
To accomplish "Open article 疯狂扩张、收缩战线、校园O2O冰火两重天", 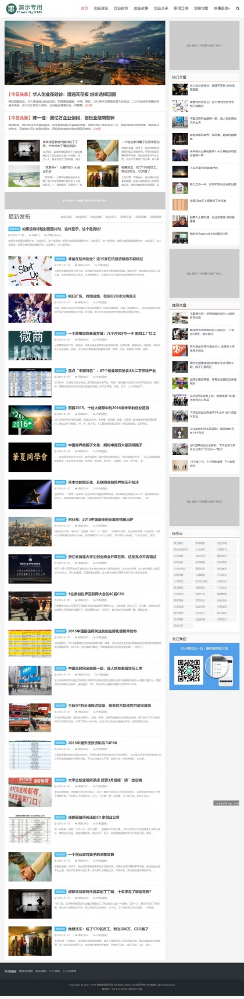I will (102, 296).
